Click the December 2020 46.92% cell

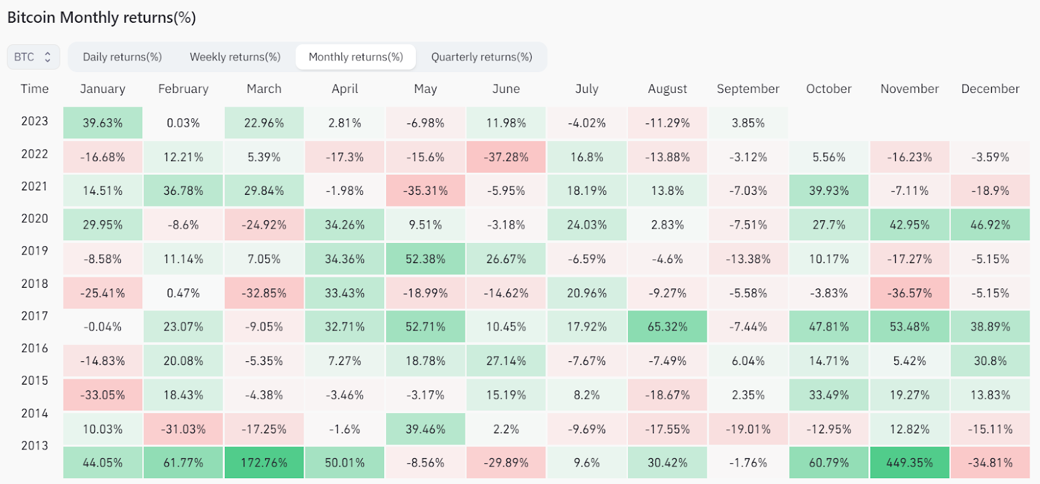click(x=990, y=225)
